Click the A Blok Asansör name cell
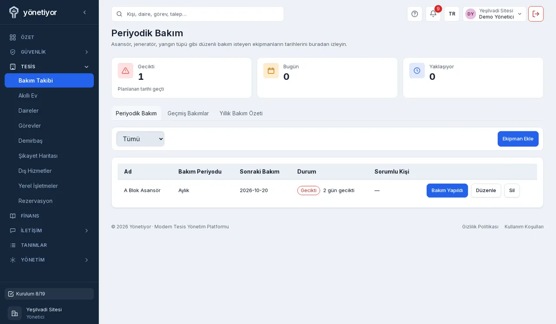The width and height of the screenshot is (556, 324). 142,190
